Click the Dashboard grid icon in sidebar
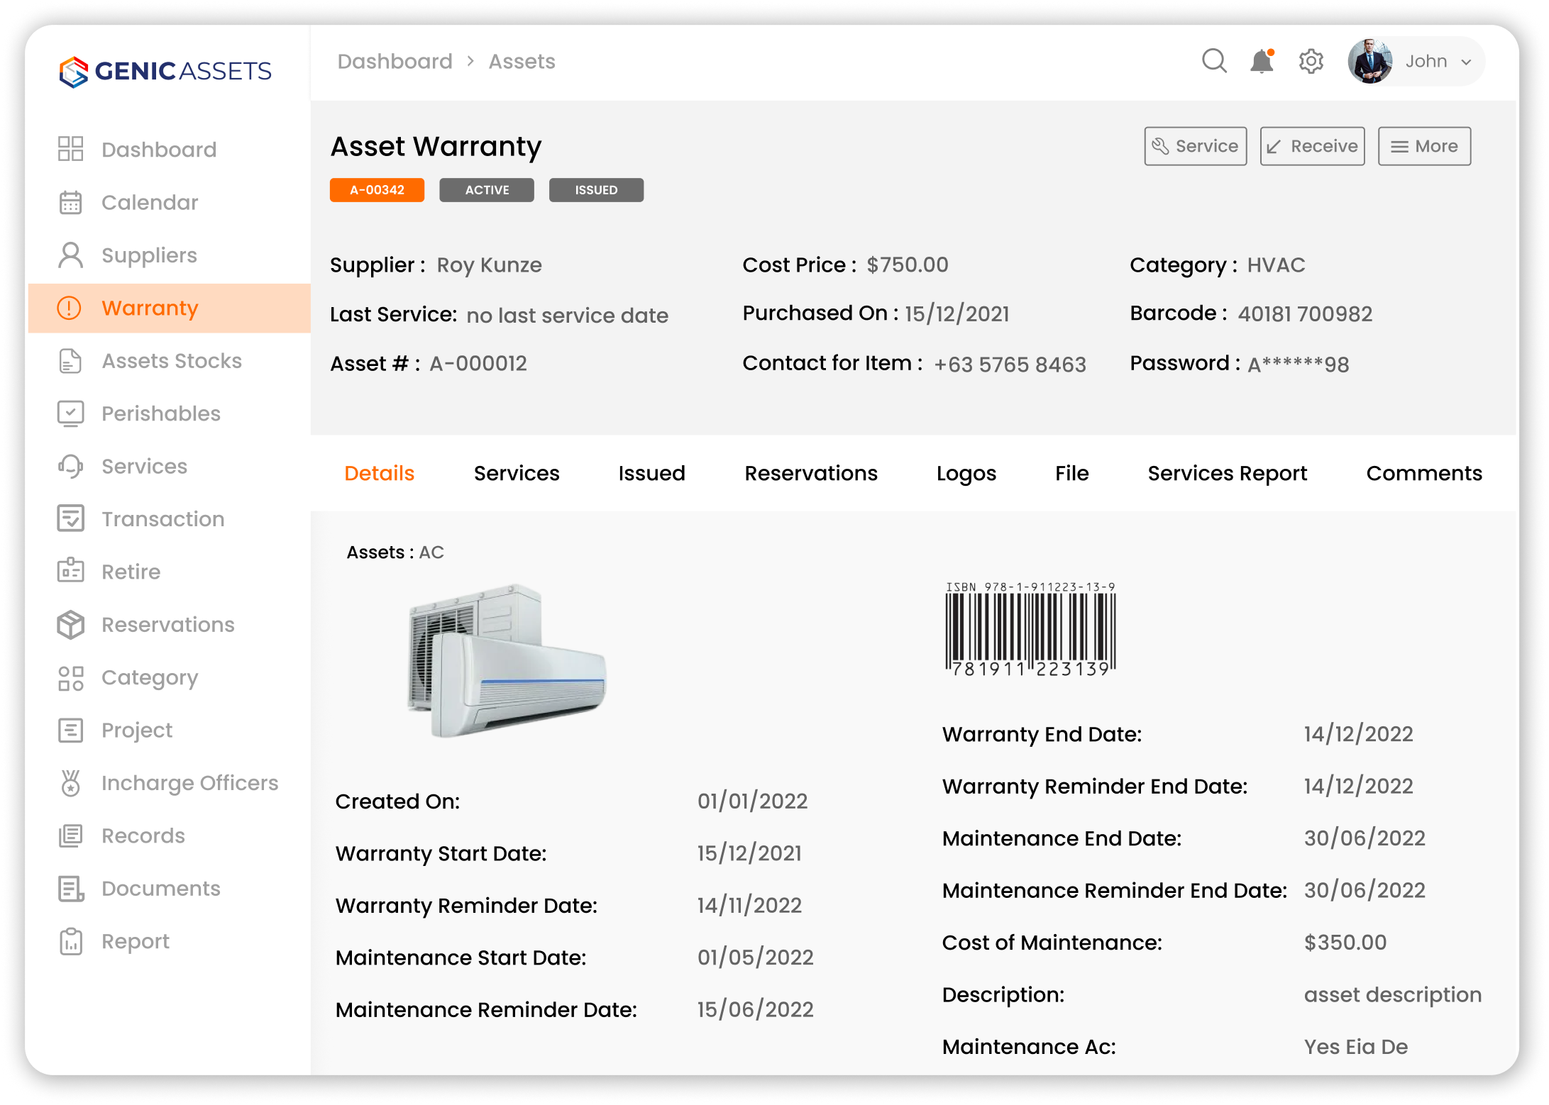The image size is (1549, 1105). coord(70,149)
